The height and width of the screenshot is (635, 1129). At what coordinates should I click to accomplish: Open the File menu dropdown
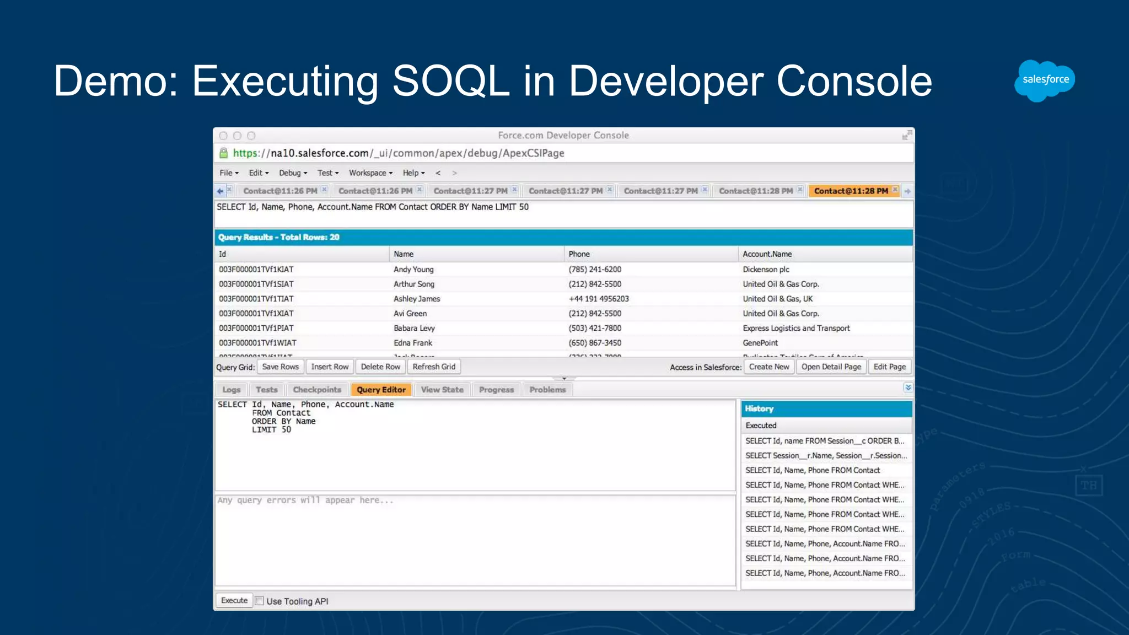point(229,173)
